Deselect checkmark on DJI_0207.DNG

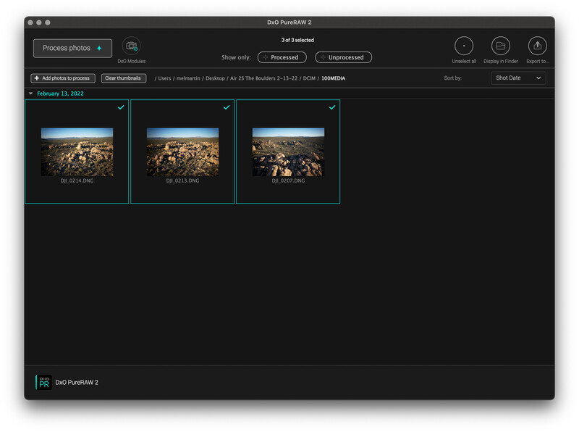coord(332,107)
